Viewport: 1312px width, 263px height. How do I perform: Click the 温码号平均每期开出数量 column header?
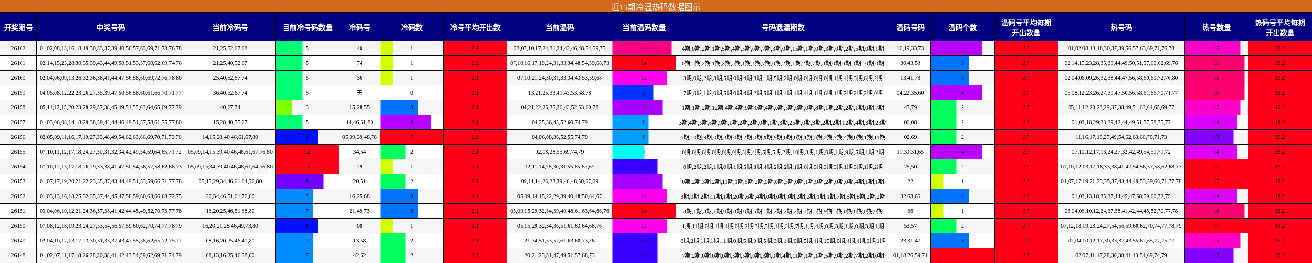pos(1026,27)
